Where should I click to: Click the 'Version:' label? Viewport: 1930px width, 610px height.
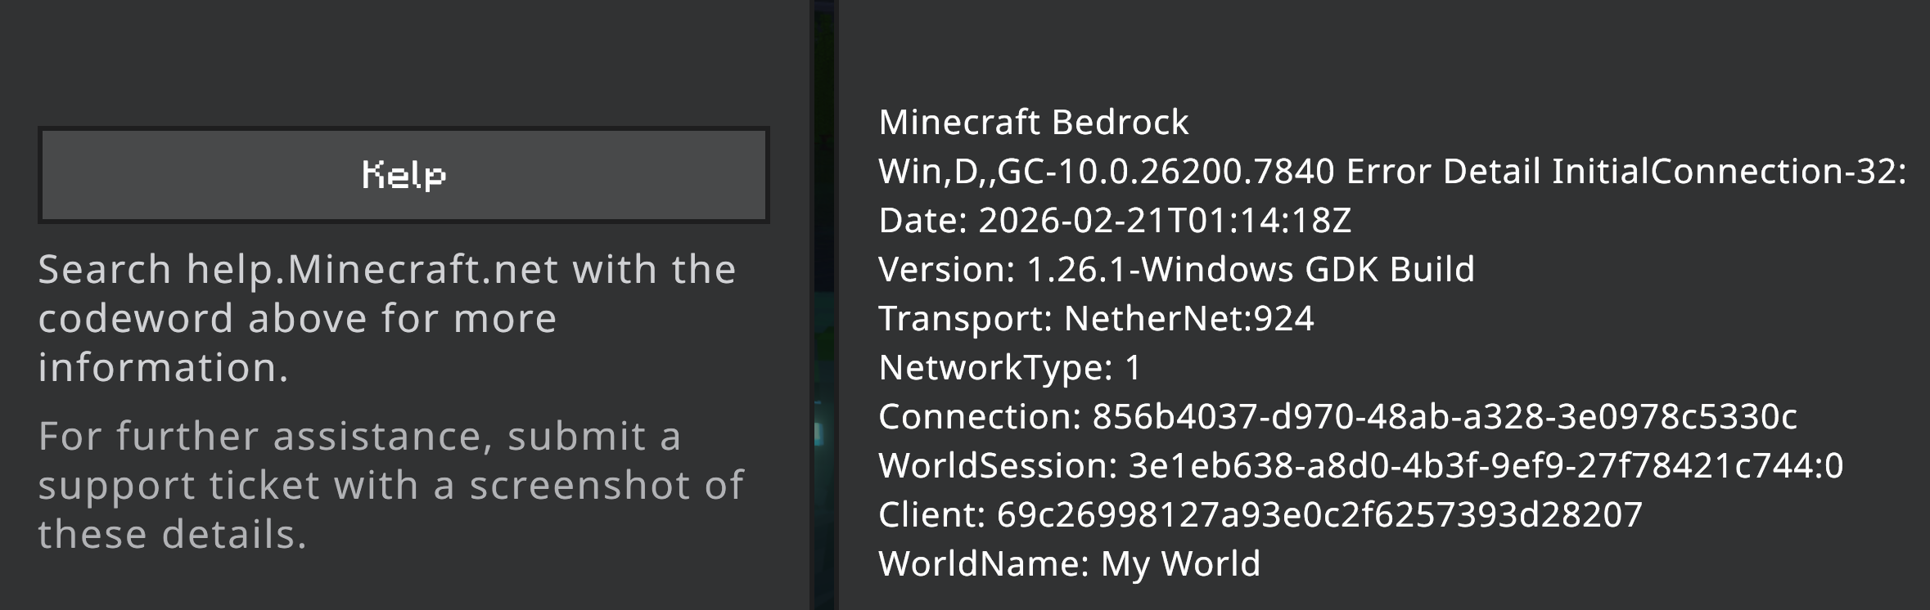tap(946, 270)
